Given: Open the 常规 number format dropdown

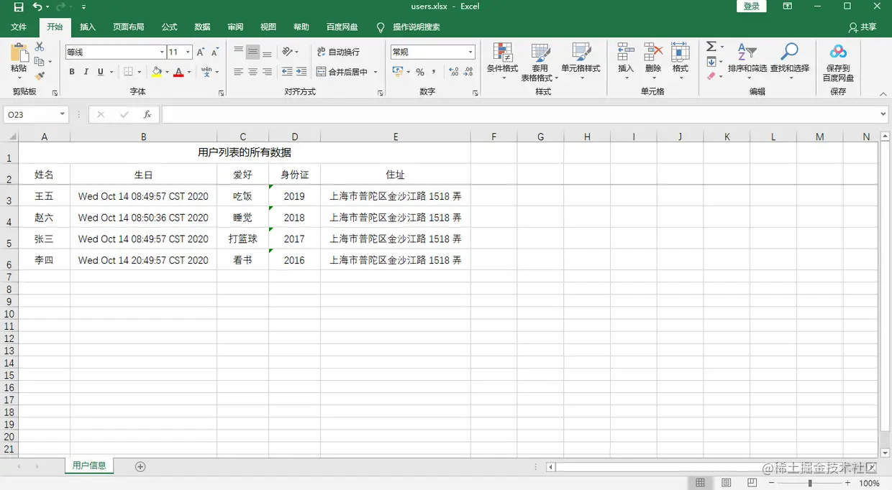Looking at the screenshot, I should coord(470,52).
